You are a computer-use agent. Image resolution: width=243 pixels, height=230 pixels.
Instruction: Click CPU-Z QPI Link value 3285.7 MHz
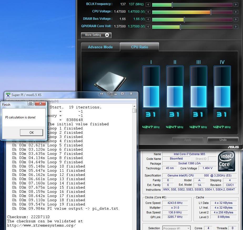click(175, 217)
